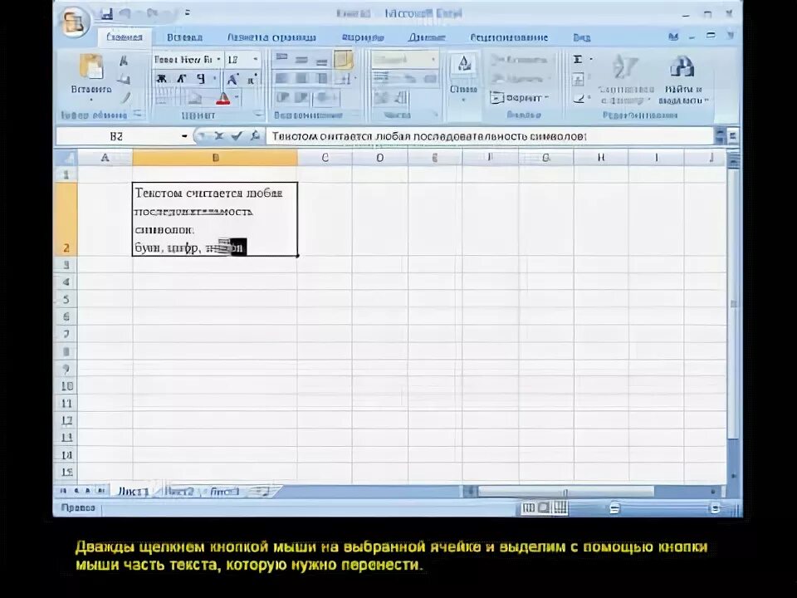Increase font size with the large A
Screen dimensions: 797x598
click(232, 79)
